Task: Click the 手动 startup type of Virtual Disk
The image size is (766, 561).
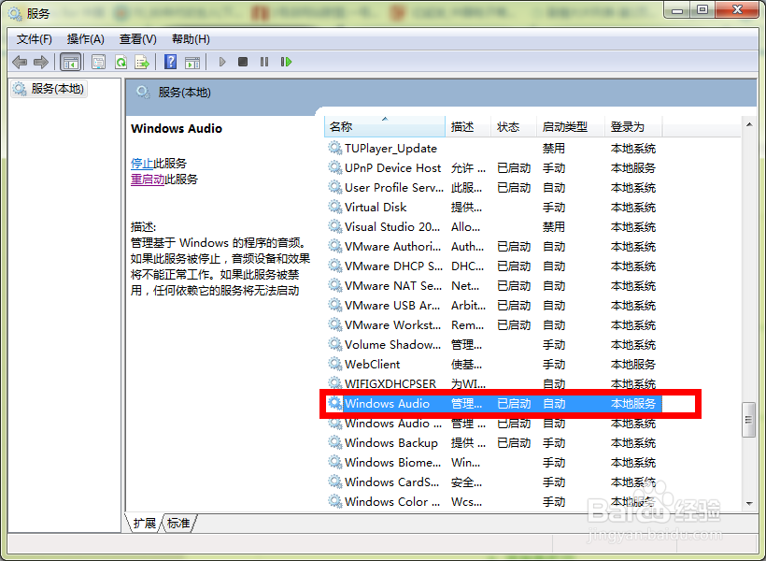Action: [554, 207]
